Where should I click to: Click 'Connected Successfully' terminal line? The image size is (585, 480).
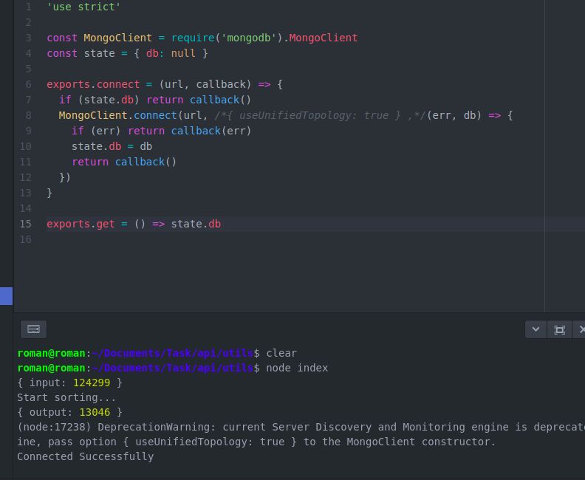[86, 456]
